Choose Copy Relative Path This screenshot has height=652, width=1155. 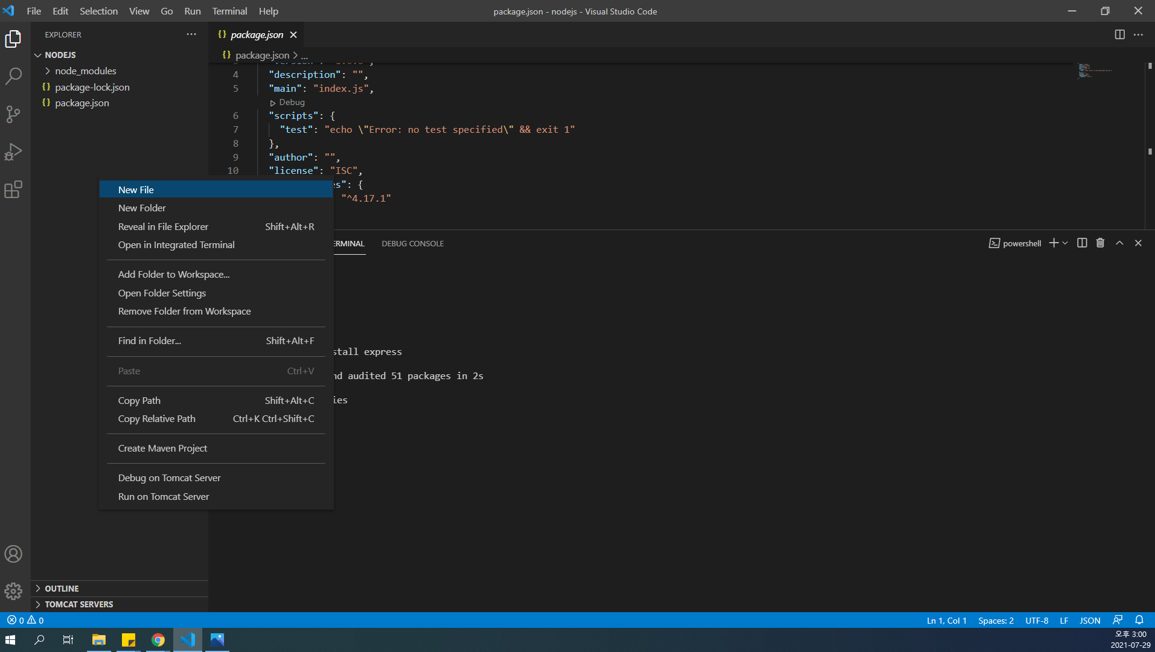tap(216, 418)
